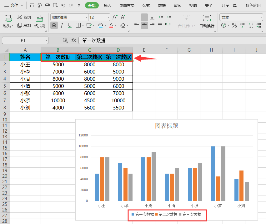Toggle underline formatting

pyautogui.click(x=69, y=25)
